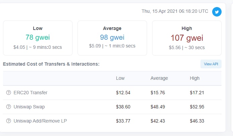Click the High column header
The image size is (233, 136).
point(194,78)
